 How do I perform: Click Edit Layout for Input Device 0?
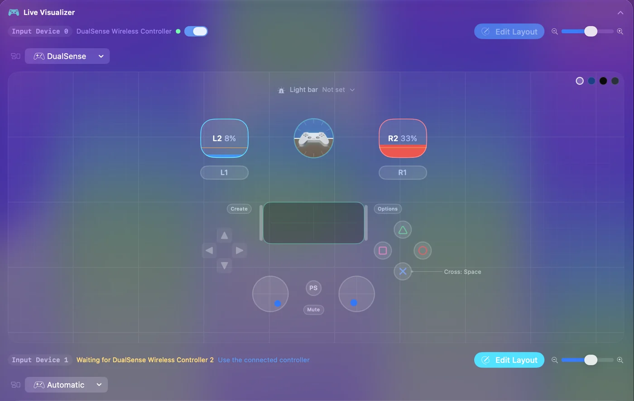pos(509,31)
